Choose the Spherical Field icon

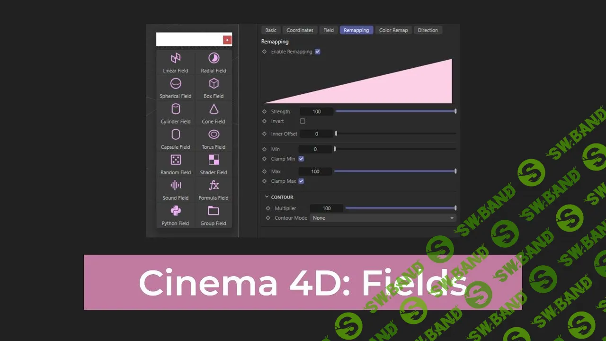[x=176, y=83]
